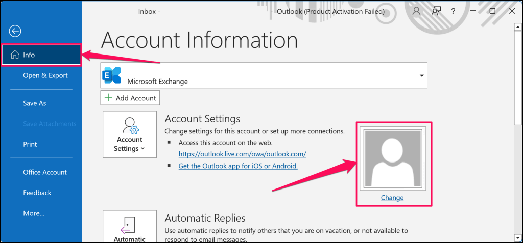Open the outlook.live.com web access link

[x=242, y=154]
